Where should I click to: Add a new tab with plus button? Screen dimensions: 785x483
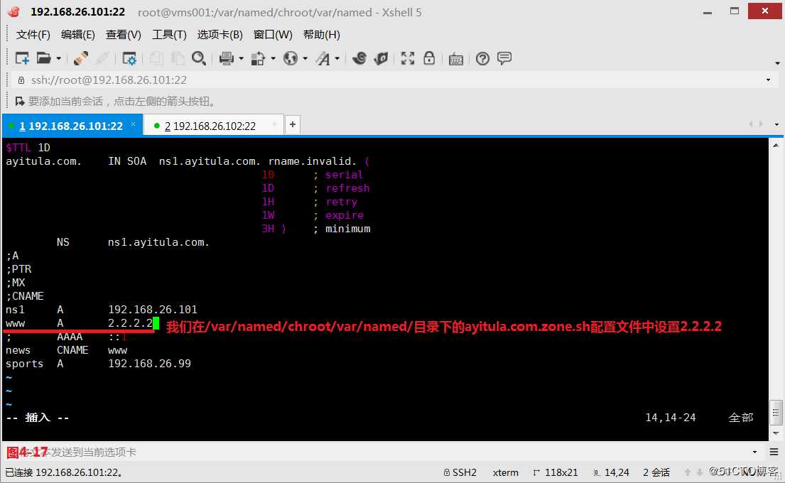click(x=293, y=124)
